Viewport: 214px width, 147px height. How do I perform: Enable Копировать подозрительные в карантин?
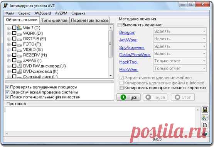[121, 88]
